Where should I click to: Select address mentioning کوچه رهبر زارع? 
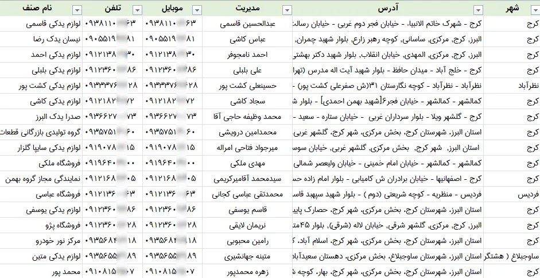[x=388, y=39]
